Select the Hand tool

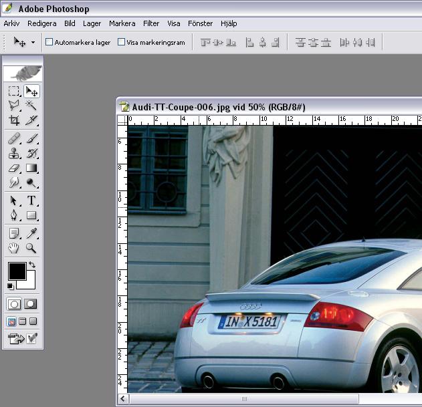(14, 248)
